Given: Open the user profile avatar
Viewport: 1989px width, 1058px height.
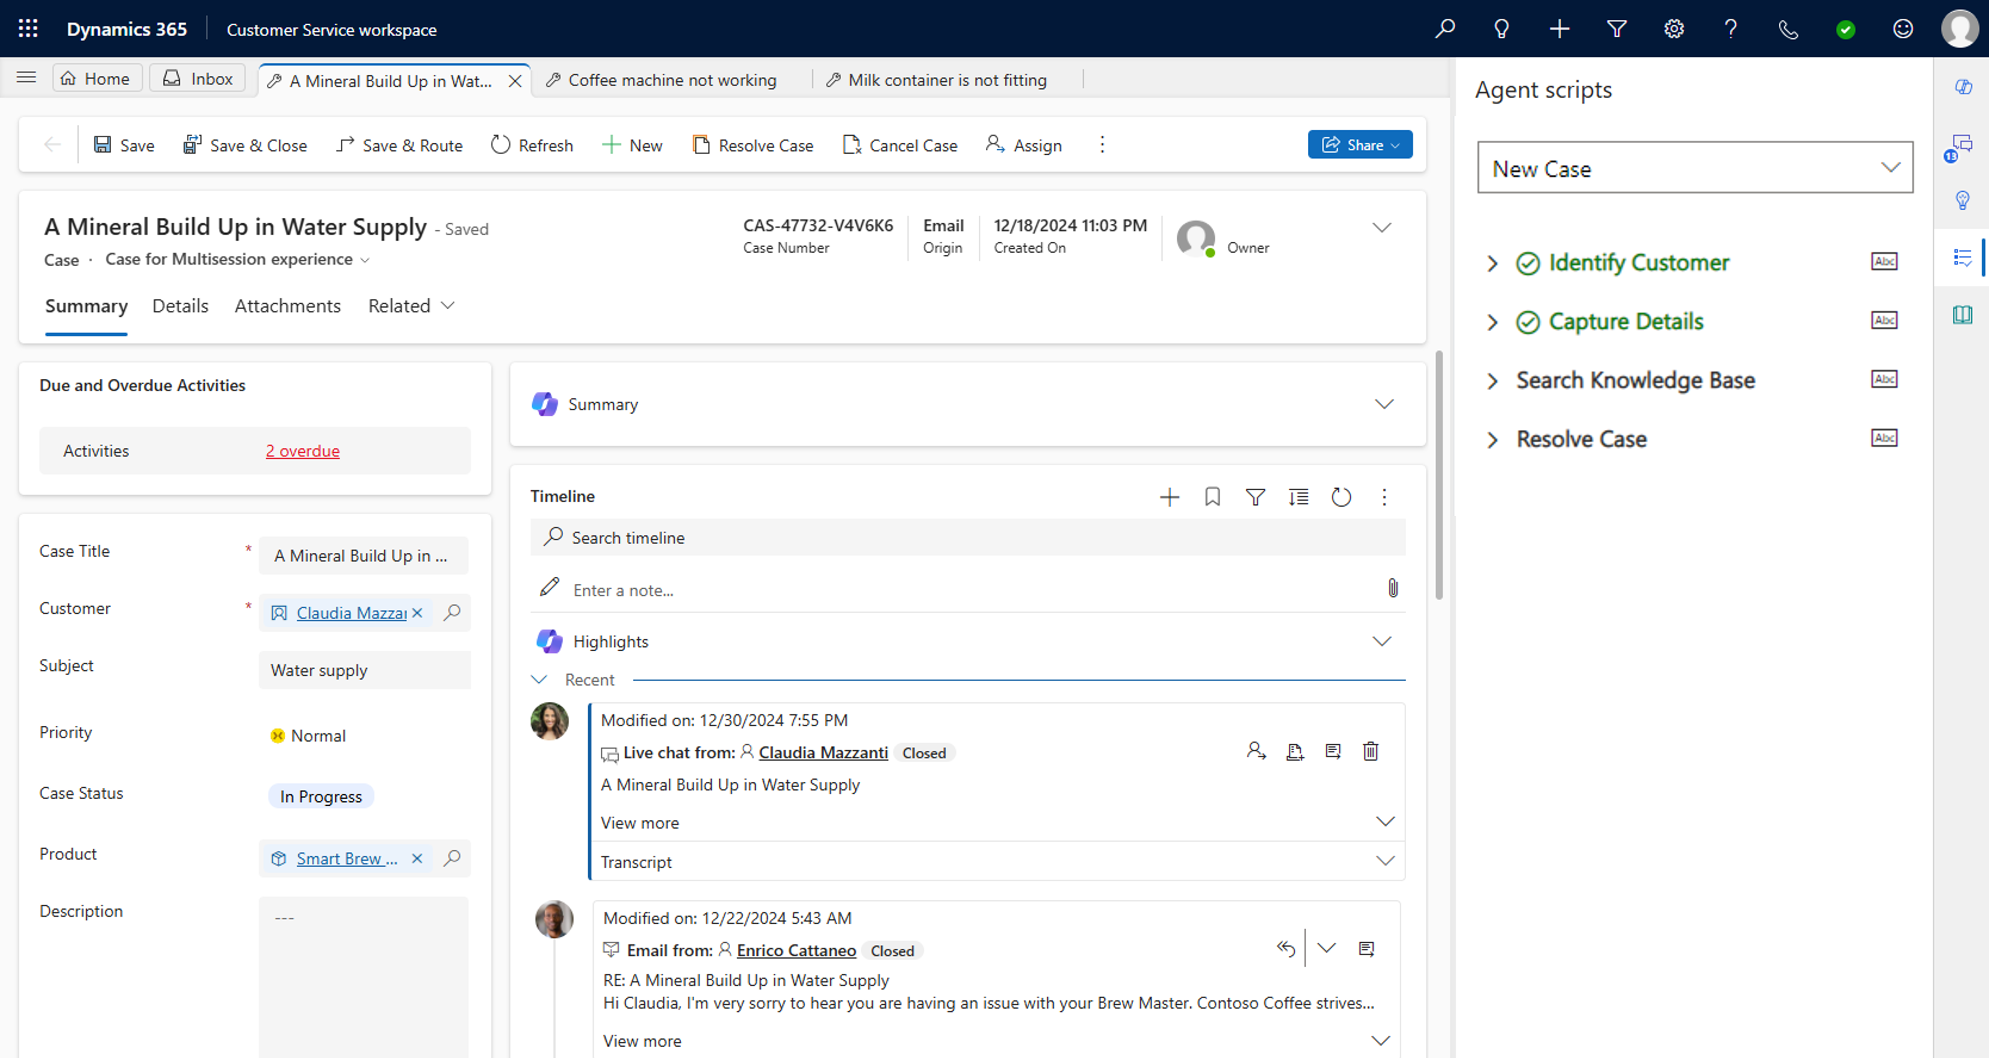Looking at the screenshot, I should coord(1960,28).
